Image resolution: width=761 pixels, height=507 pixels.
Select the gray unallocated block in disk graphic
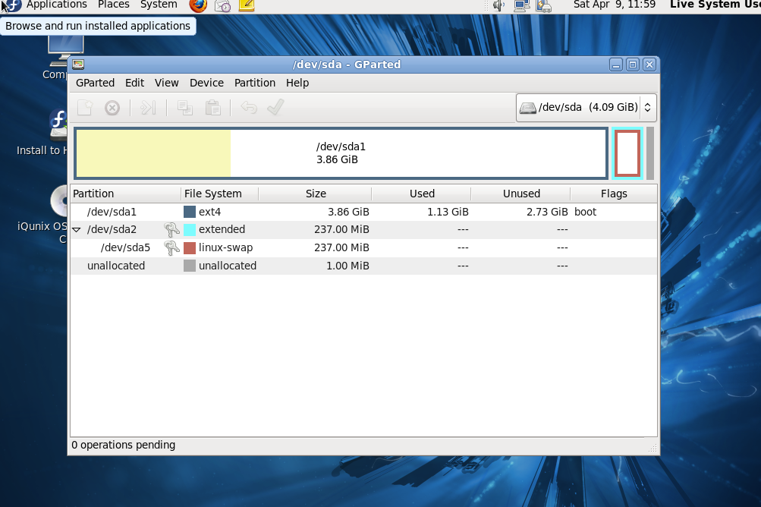click(x=650, y=153)
